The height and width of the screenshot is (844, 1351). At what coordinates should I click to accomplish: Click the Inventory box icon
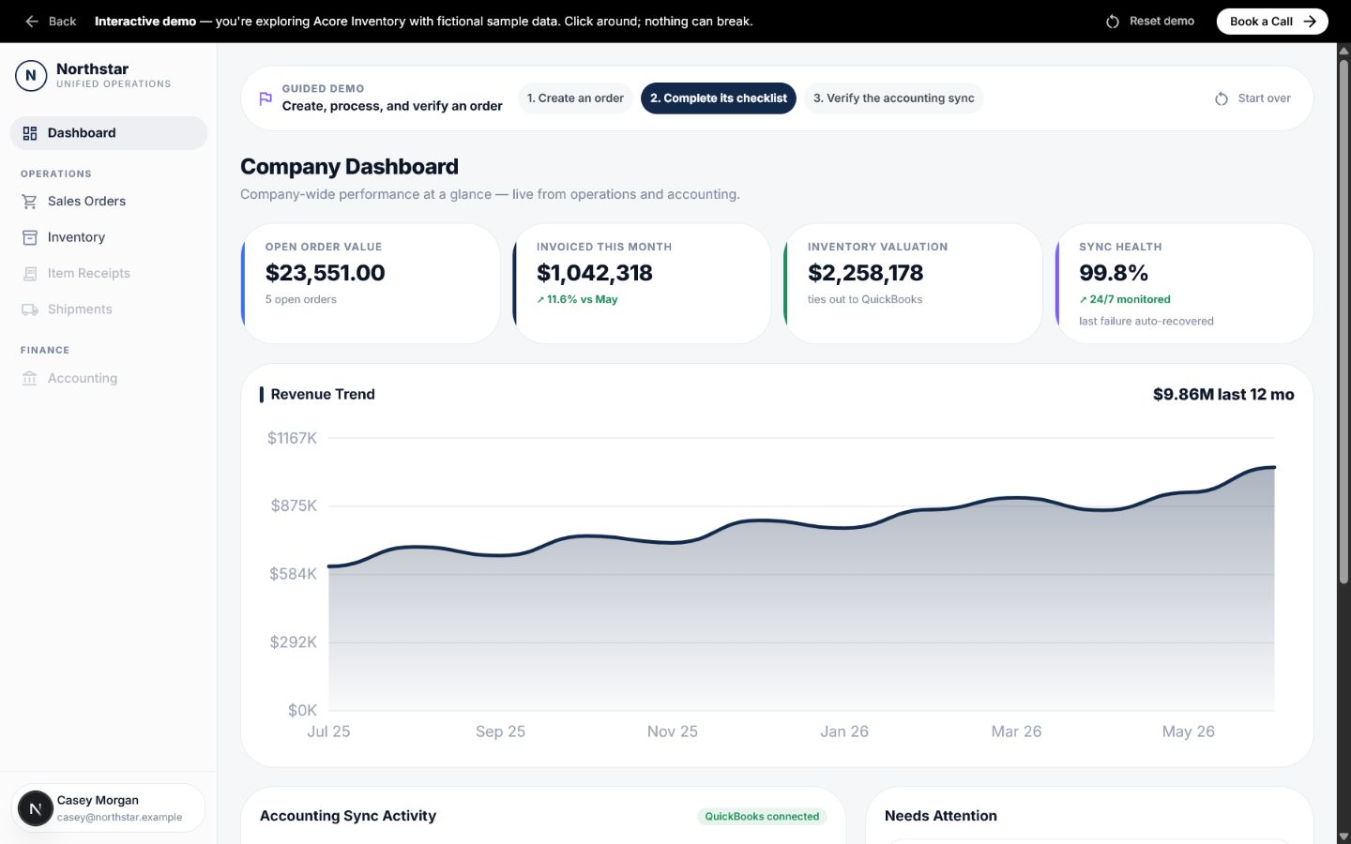point(30,237)
